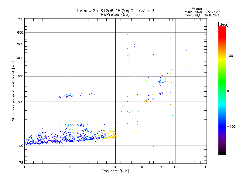Click the 'Frequency [MHz]' axis label

tap(115, 171)
